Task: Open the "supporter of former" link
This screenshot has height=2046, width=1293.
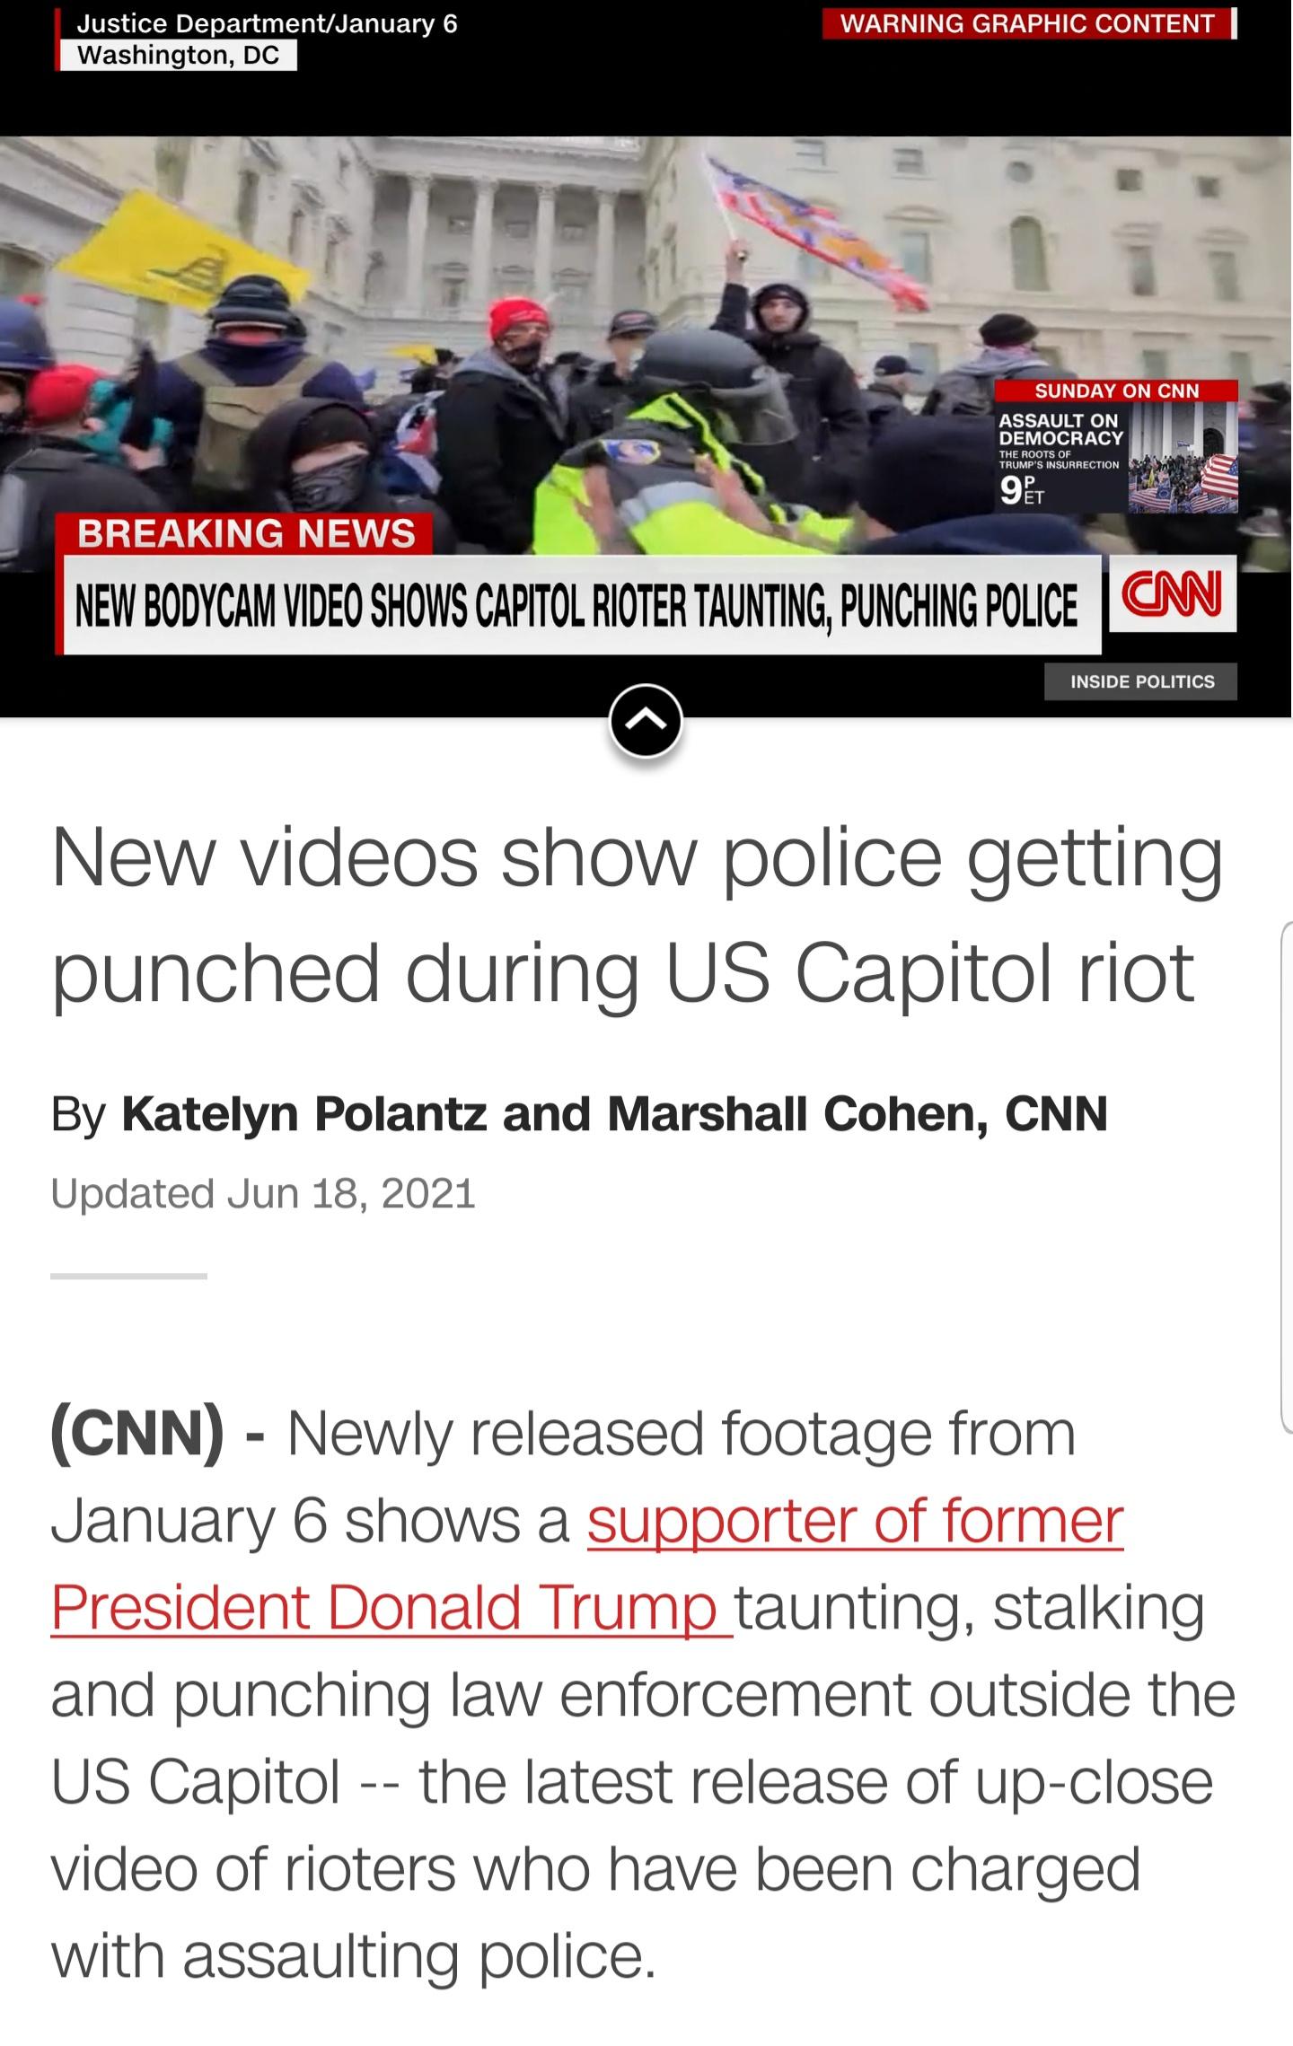Action: 855,1520
